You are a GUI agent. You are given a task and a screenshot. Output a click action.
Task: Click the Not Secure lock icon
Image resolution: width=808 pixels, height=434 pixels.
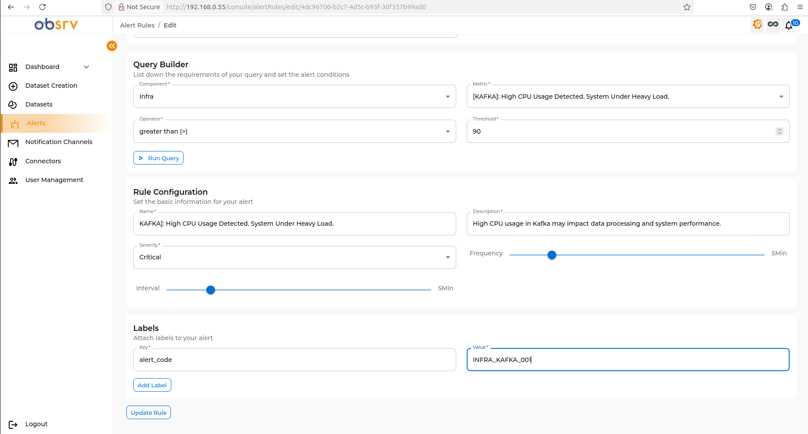click(121, 7)
